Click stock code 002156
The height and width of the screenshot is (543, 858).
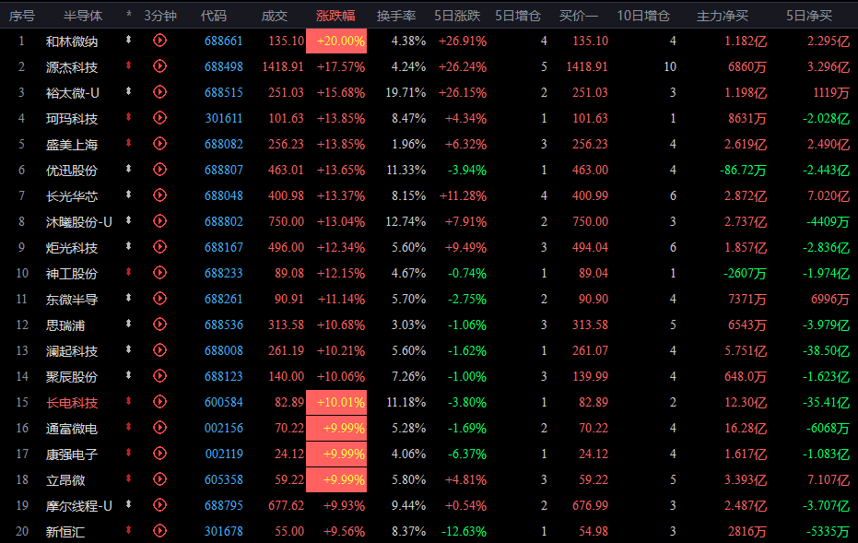tap(223, 428)
